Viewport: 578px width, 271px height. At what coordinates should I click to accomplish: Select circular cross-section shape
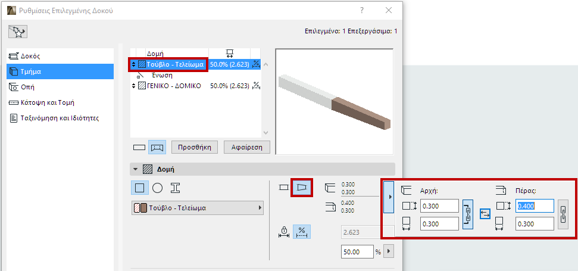157,188
